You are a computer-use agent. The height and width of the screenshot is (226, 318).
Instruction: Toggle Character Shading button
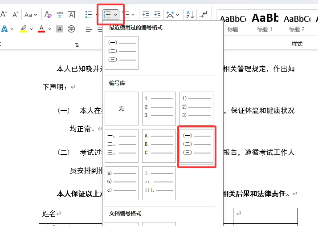60,29
